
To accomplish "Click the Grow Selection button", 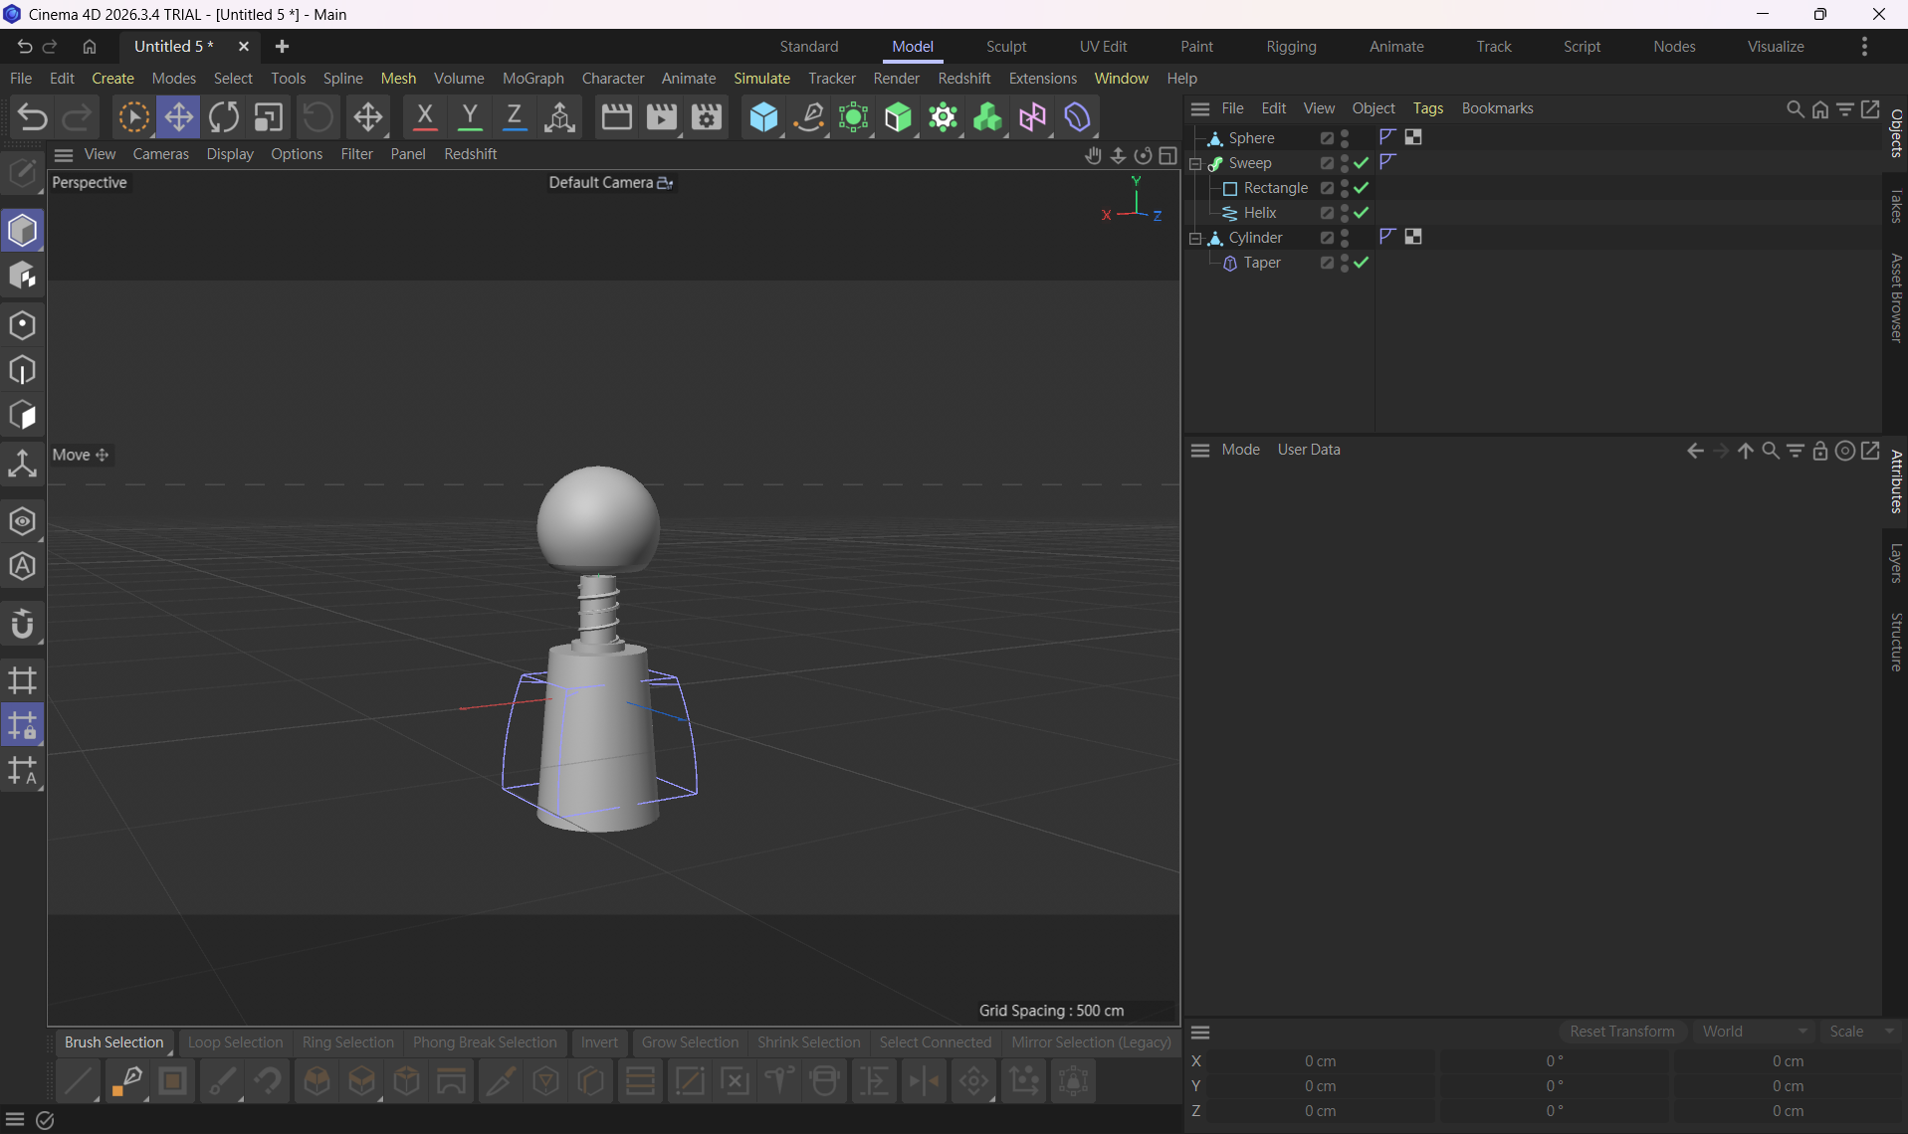I will click(690, 1042).
